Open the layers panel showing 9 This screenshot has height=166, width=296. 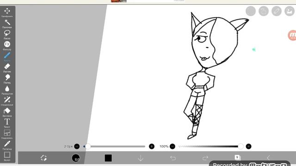point(237,157)
